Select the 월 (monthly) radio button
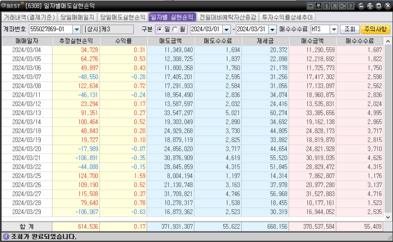This screenshot has width=393, height=242. [175, 29]
